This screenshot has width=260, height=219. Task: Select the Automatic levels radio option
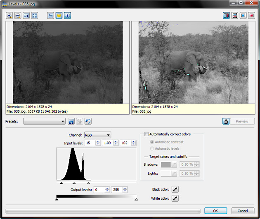pyautogui.click(x=152, y=148)
